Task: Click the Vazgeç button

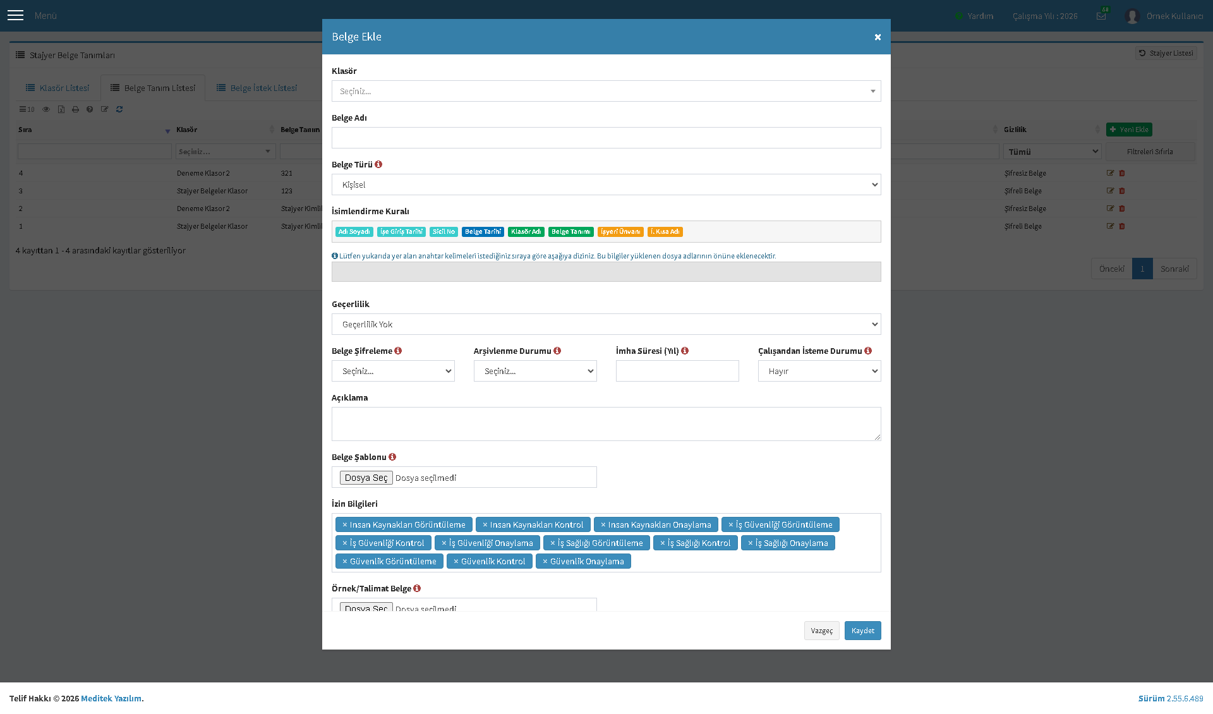Action: coord(822,631)
